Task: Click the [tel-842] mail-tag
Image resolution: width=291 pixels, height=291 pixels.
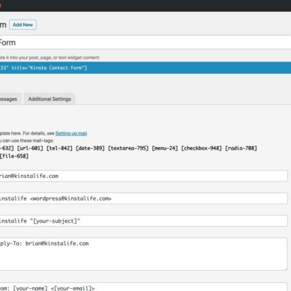Action: (60, 148)
